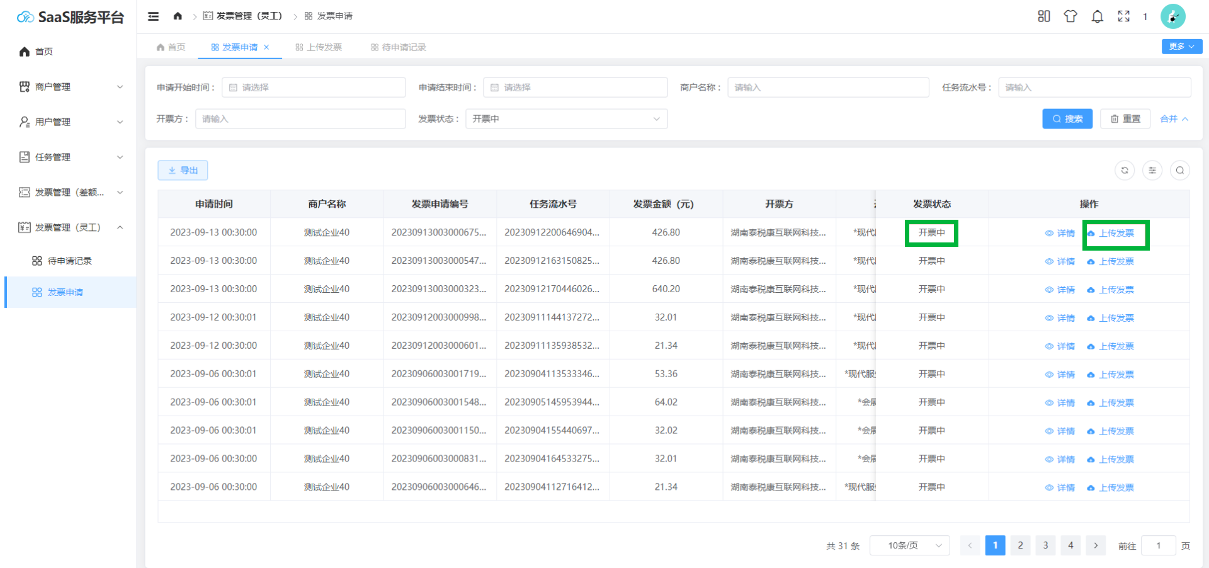Viewport: 1209px width, 568px height.
Task: Open the 发票状态 dropdown
Action: [x=565, y=119]
